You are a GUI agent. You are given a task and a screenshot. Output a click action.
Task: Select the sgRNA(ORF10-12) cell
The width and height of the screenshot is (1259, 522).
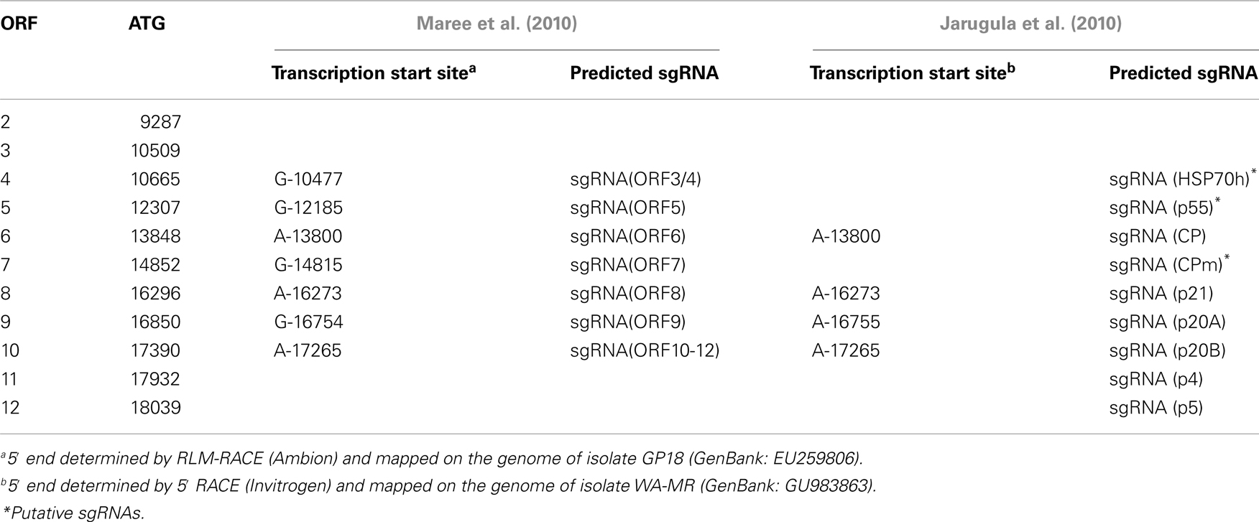[645, 351]
